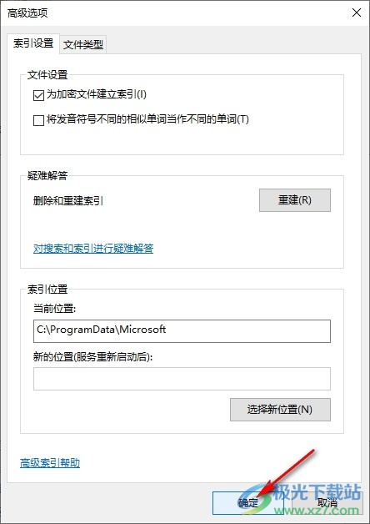Screen dimensions: 370x524
Task: Enable 将发音符号不同的相似单词当作不同的单词 checkbox
Action: pyautogui.click(x=38, y=120)
